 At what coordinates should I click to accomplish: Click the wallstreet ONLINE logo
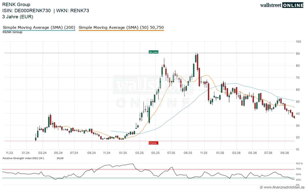pos(282,5)
